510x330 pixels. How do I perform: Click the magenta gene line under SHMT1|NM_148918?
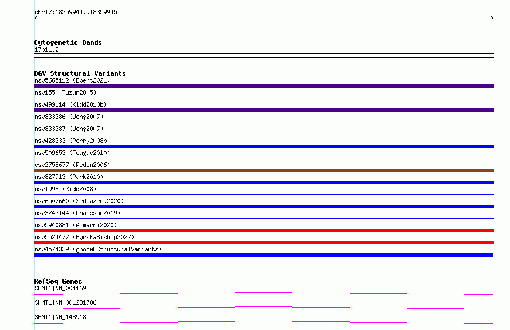tap(264, 321)
